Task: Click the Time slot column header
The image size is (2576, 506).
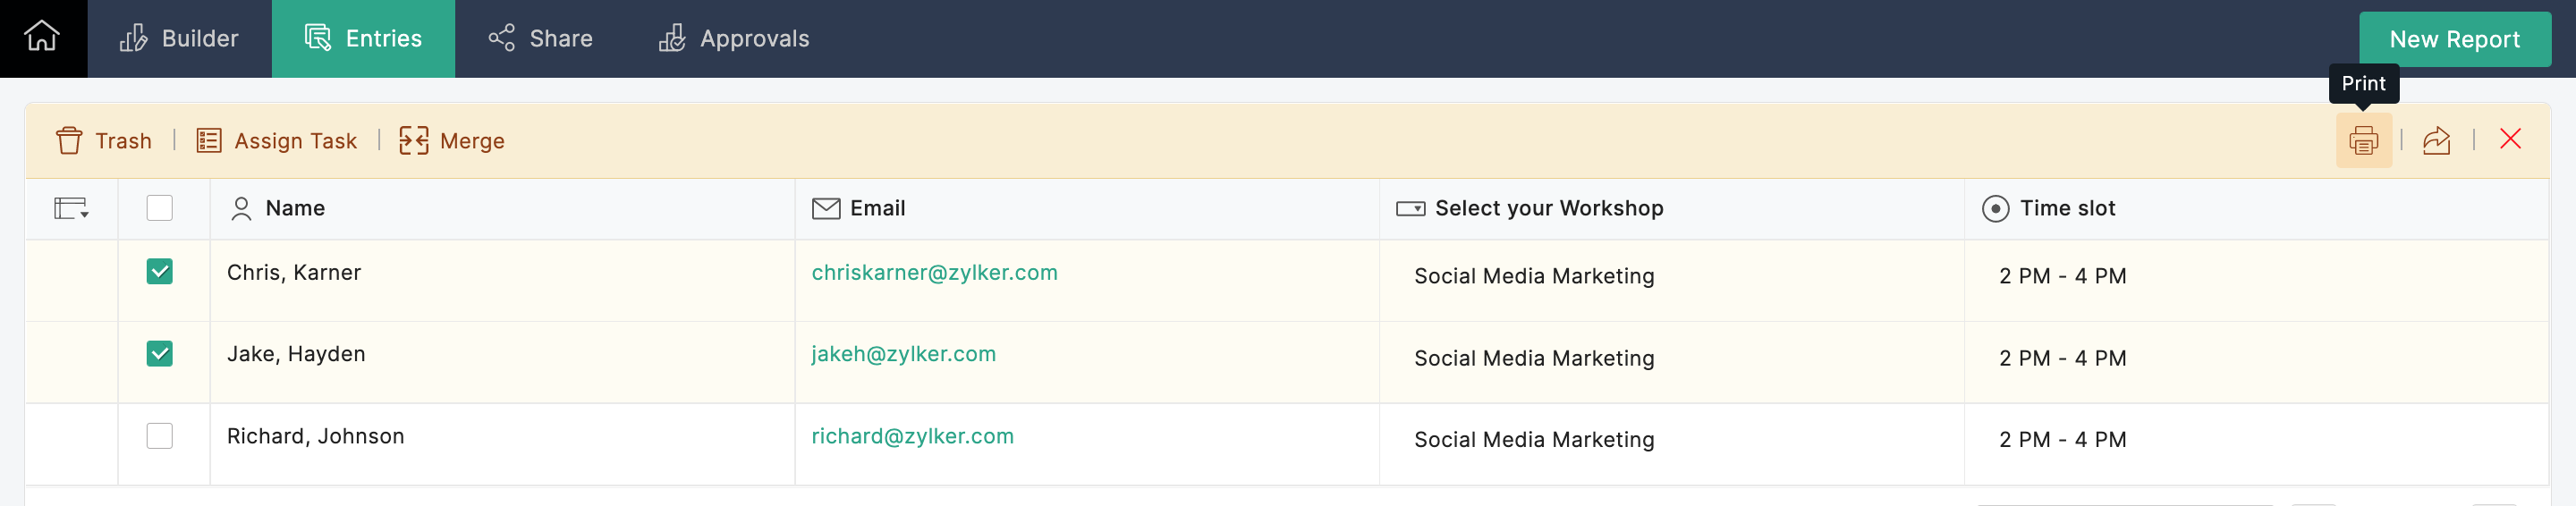Action: click(2066, 208)
